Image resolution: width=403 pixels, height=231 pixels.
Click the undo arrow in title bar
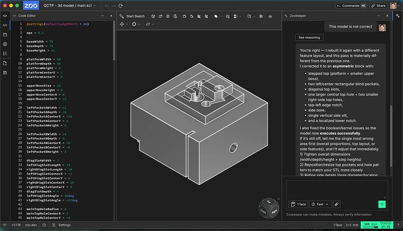(x=107, y=6)
